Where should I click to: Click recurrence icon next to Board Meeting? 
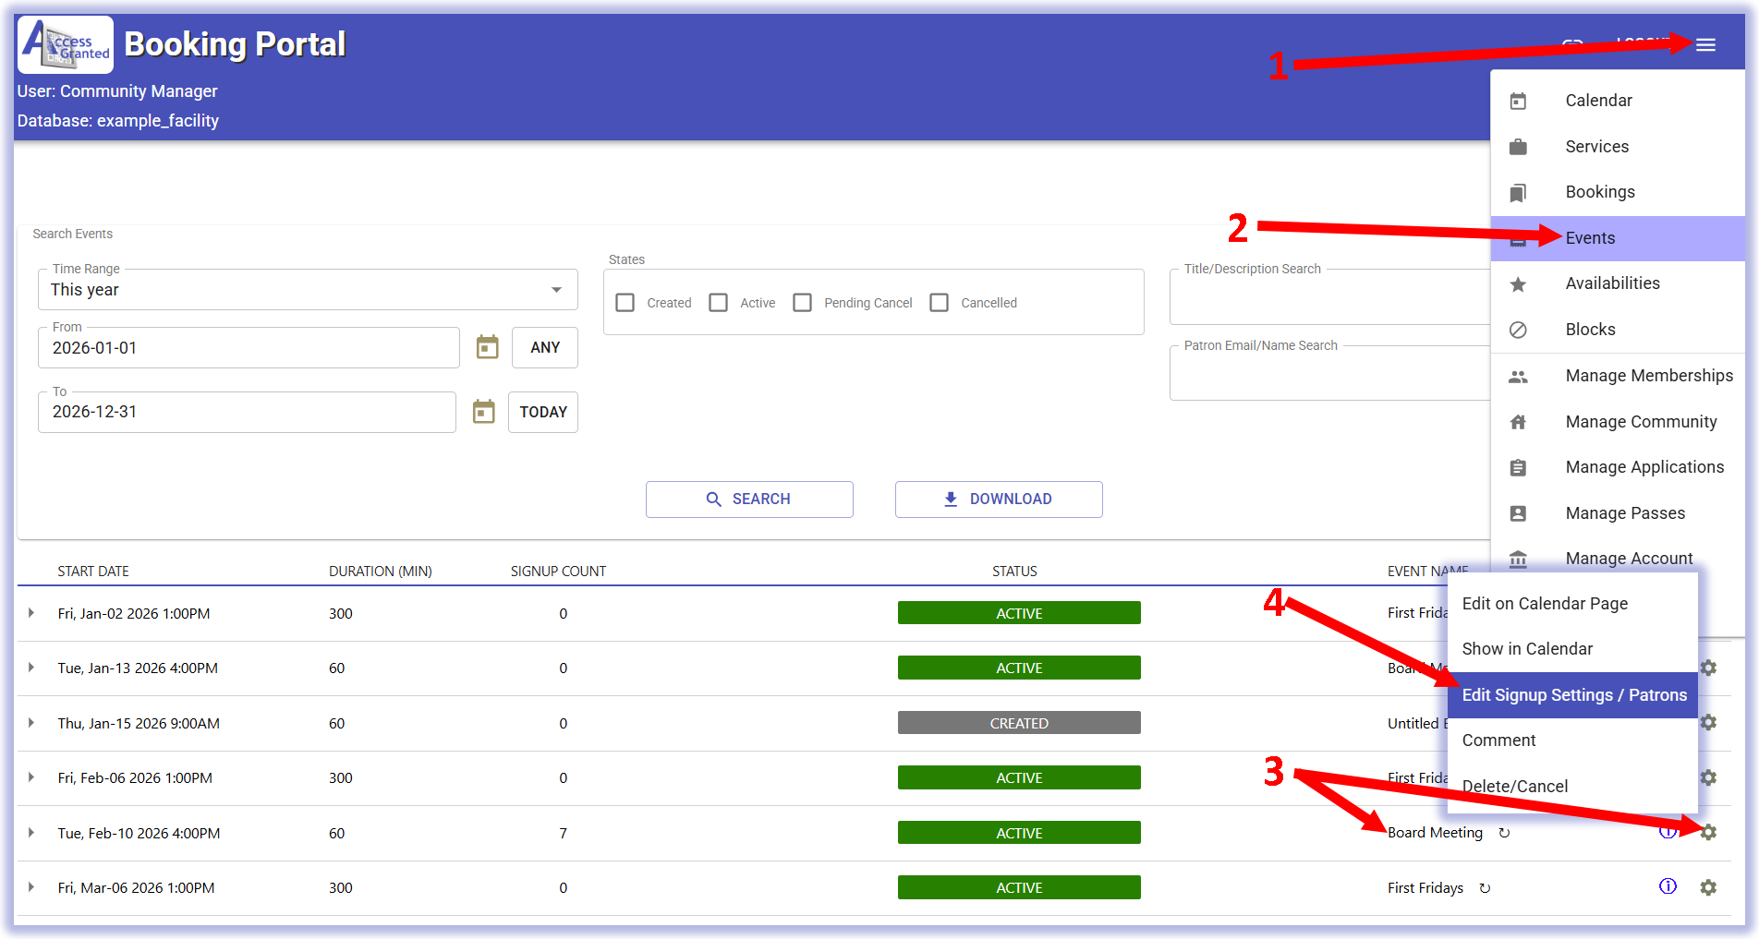[x=1504, y=833]
